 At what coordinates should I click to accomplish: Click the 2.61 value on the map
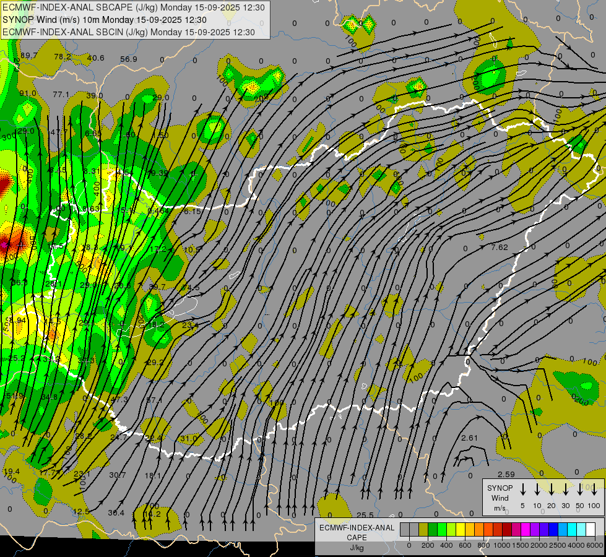pyautogui.click(x=470, y=438)
